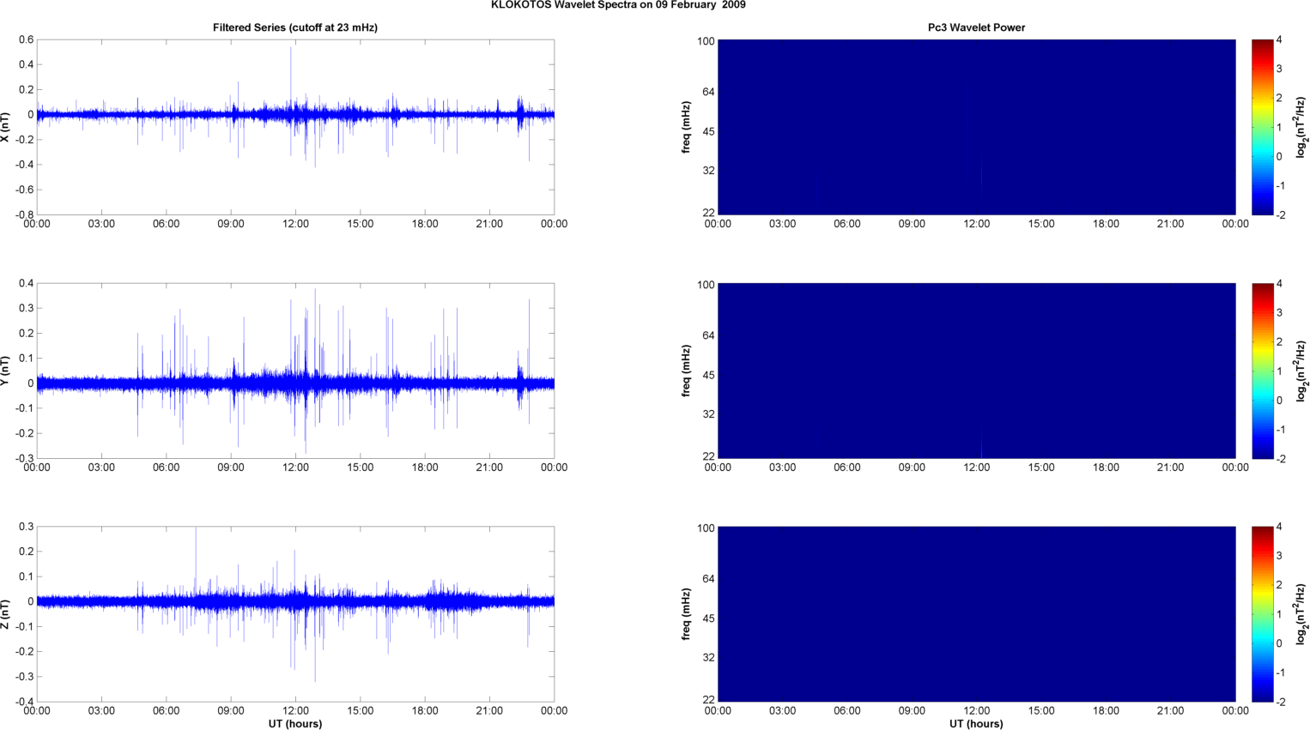Click the "22" frequency tick of the bottom spectrogram

coord(709,700)
